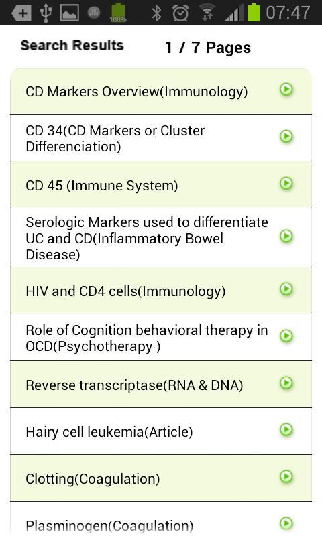Tap the 1 / 7 Pages indicator
Screen dimensions: 322x536
[x=208, y=48]
